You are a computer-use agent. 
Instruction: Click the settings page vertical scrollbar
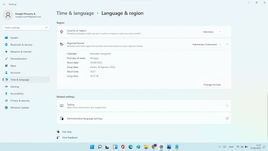click(267, 116)
